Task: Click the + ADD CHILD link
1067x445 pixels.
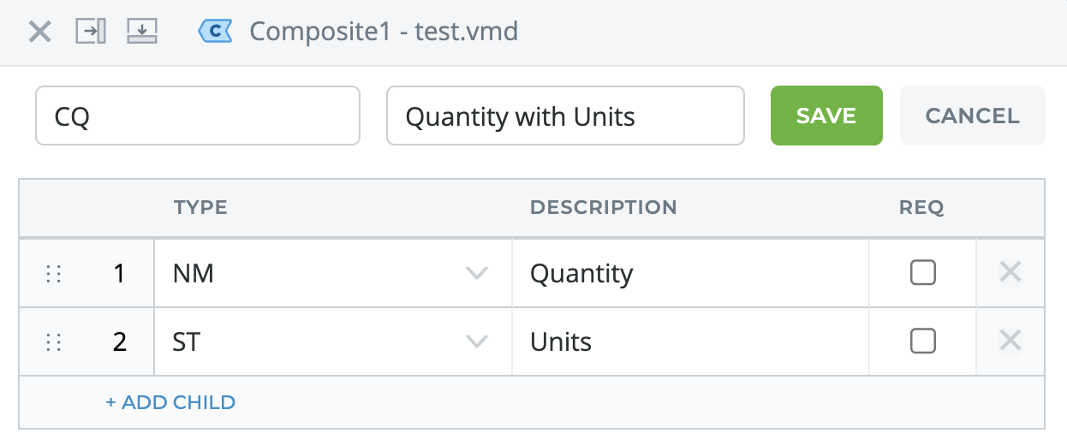Action: (x=170, y=402)
